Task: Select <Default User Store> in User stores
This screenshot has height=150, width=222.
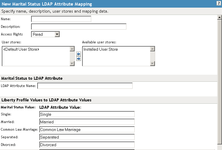Action: pos(21,49)
